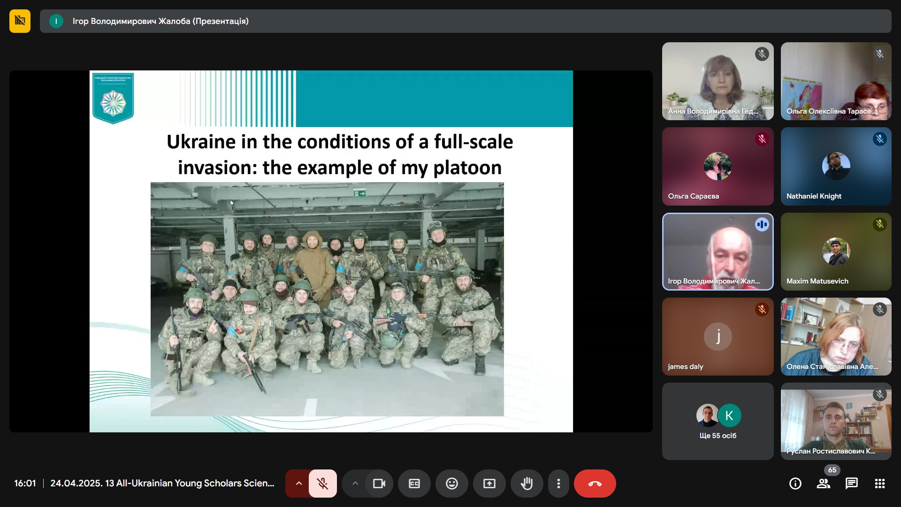Expand the video settings chevron

click(355, 484)
